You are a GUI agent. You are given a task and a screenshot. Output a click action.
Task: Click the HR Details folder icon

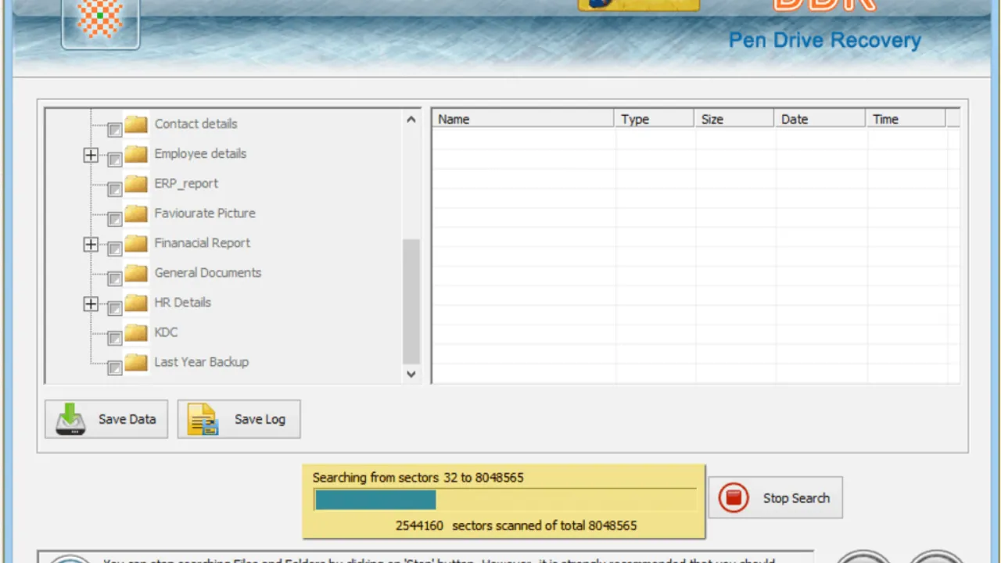point(136,302)
